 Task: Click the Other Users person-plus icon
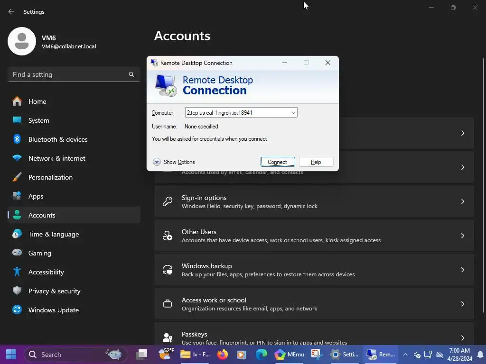point(168,236)
